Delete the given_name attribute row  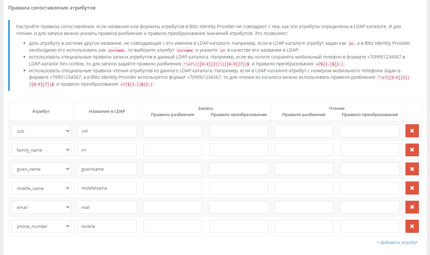pyautogui.click(x=412, y=169)
